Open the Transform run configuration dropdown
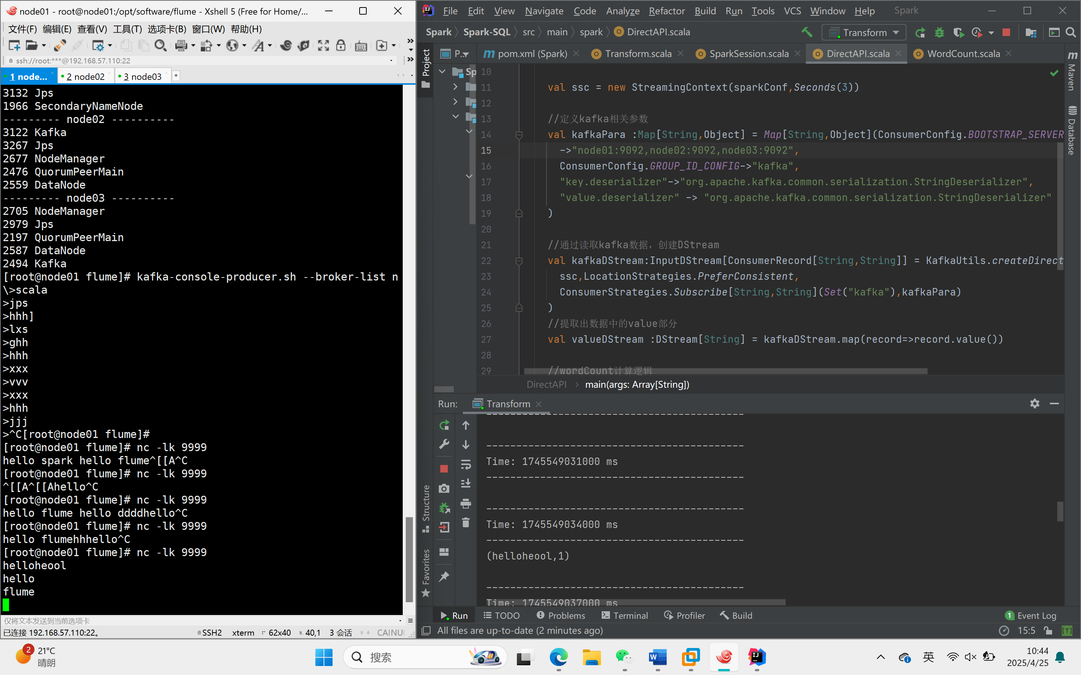Image resolution: width=1081 pixels, height=675 pixels. pos(864,33)
